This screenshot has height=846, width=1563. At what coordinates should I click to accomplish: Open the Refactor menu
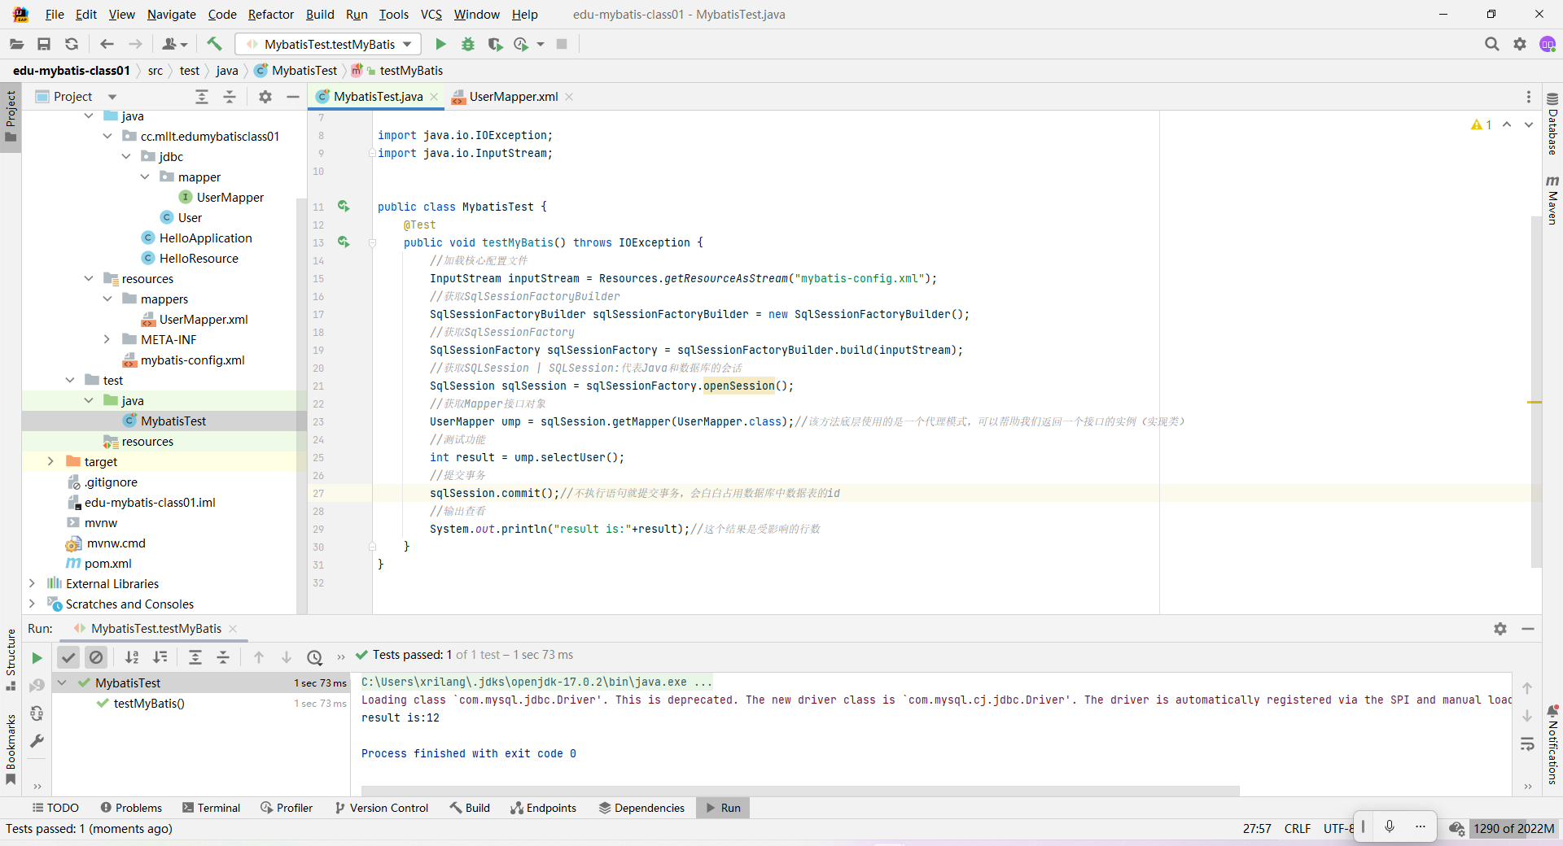tap(270, 15)
